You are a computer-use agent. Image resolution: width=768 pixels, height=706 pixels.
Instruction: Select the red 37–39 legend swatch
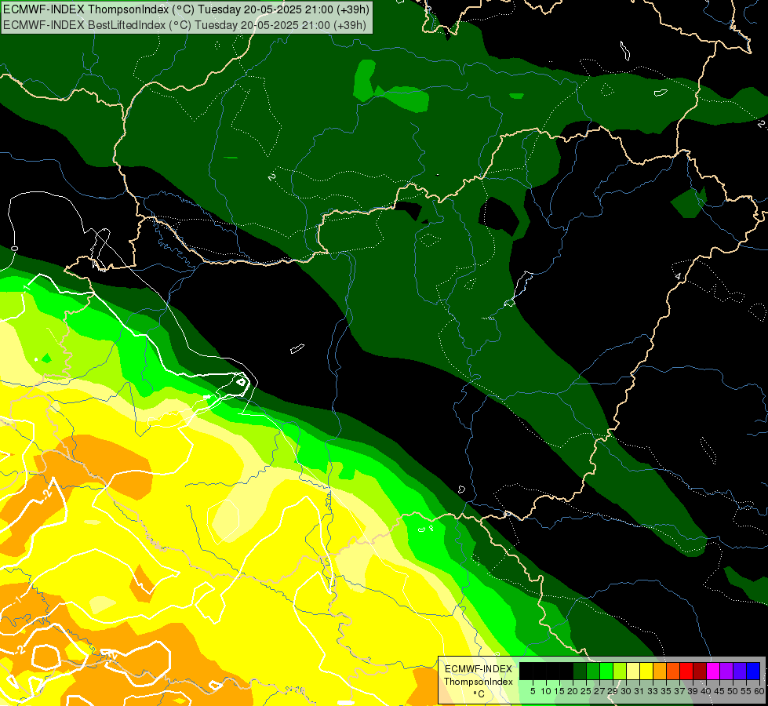click(x=686, y=671)
